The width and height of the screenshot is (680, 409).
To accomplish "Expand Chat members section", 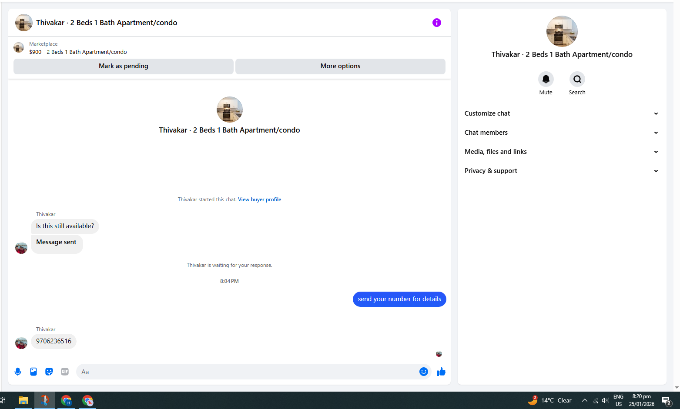I will pos(561,133).
